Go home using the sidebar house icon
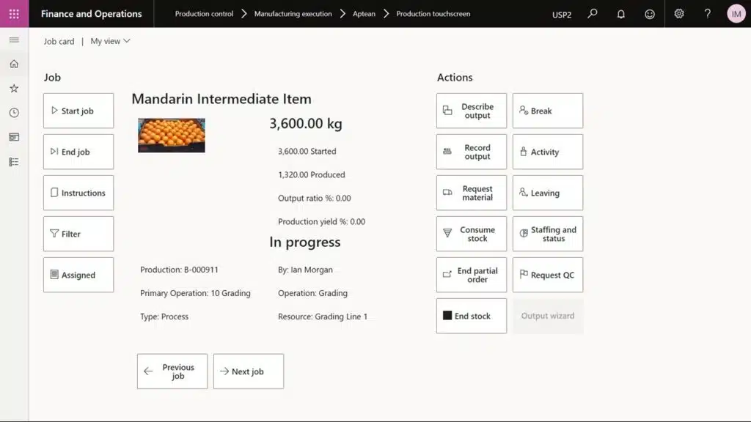Image resolution: width=751 pixels, height=422 pixels. pyautogui.click(x=13, y=64)
